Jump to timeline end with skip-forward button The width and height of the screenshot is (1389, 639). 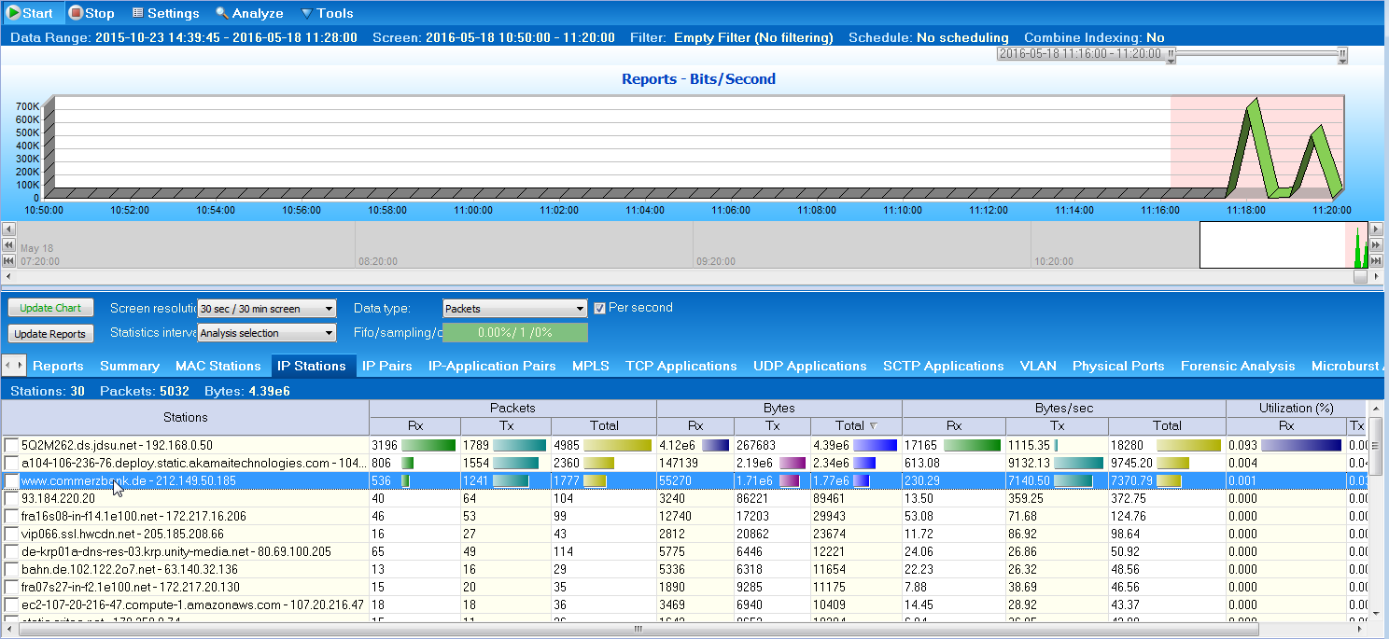(1376, 260)
